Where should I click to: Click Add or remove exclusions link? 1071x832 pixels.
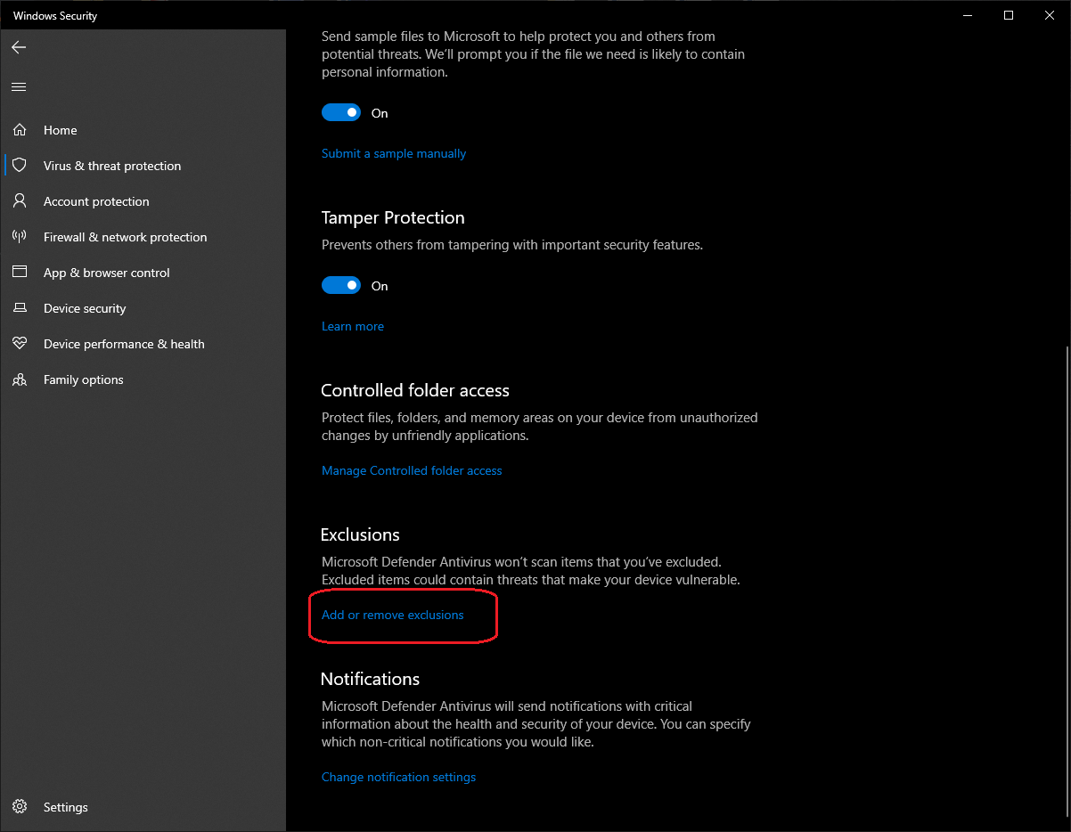coord(393,615)
